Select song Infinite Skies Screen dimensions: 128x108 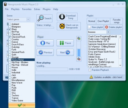(94, 57)
